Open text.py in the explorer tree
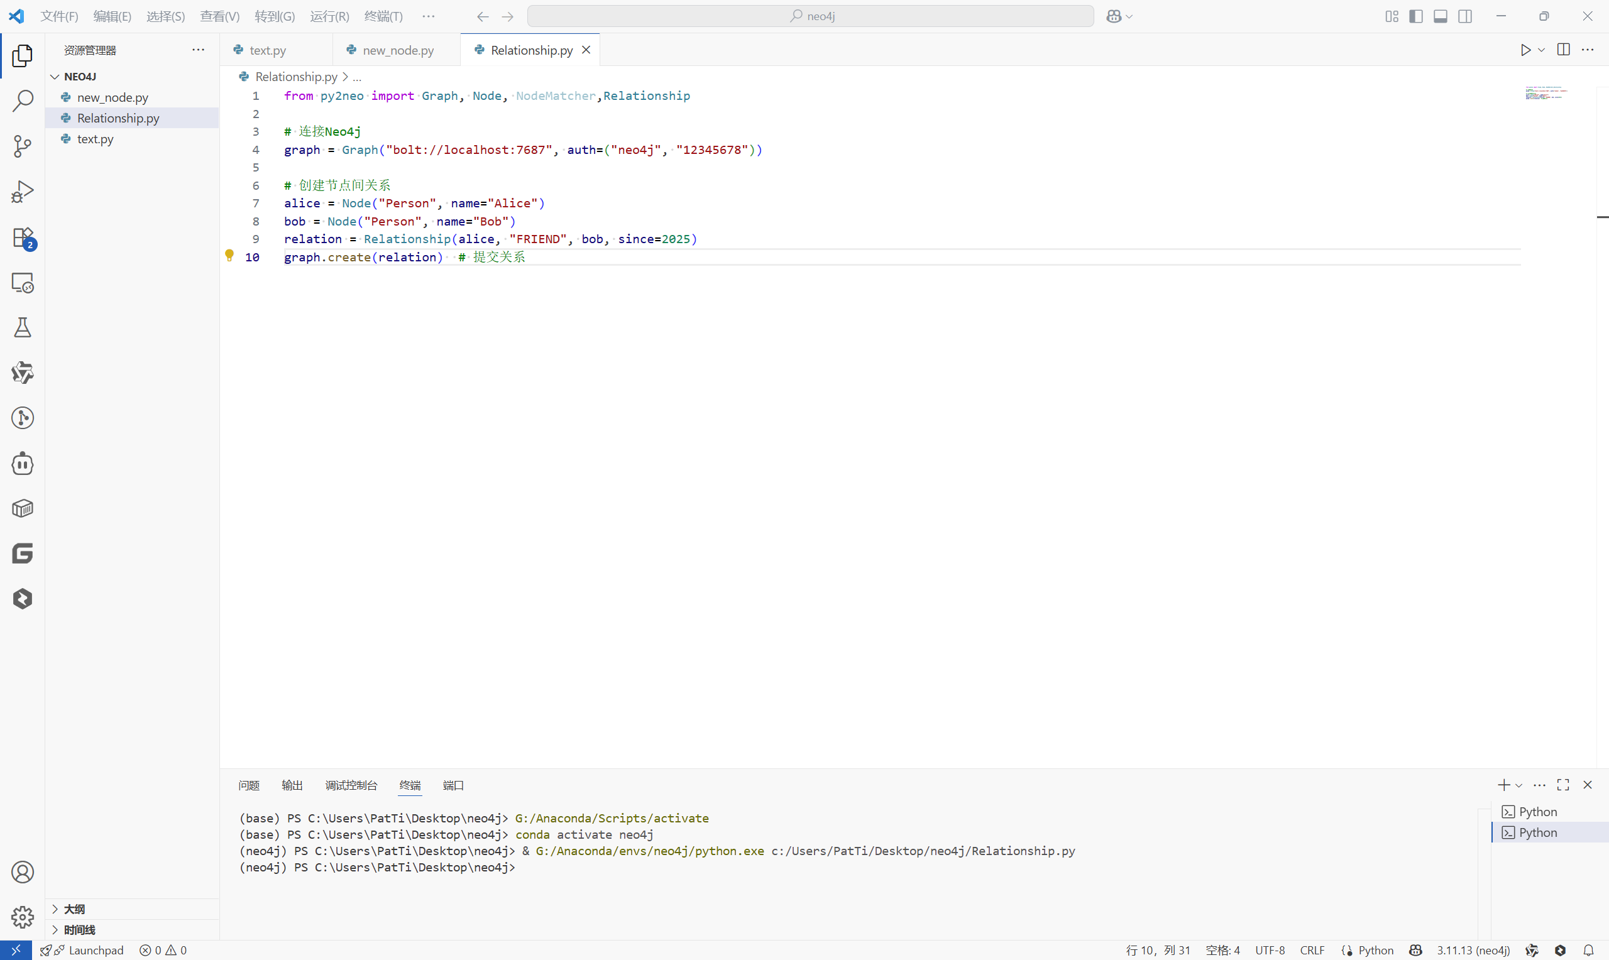Screen dimensions: 1609x960 coord(132,138)
